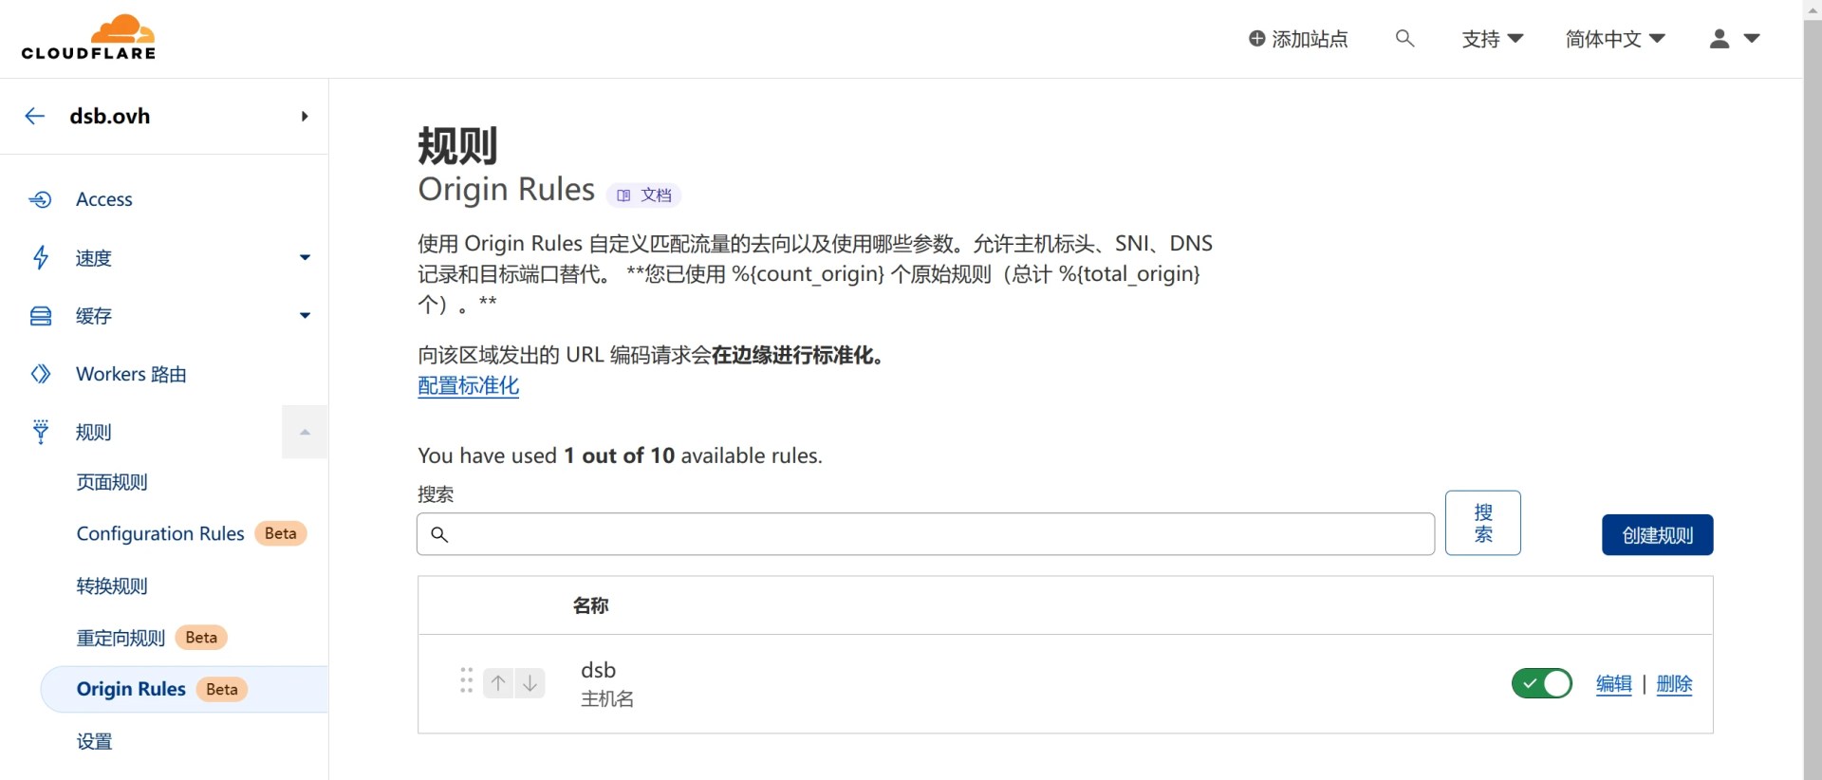
Task: Click the drag handle of dsb rule
Action: [466, 680]
